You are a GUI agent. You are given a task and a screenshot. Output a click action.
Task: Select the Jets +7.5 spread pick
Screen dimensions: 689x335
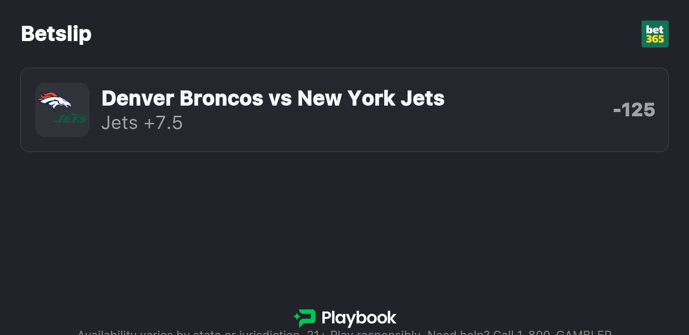142,123
